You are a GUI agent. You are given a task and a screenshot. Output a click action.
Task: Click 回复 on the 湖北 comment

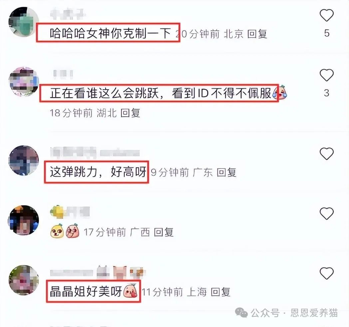pyautogui.click(x=130, y=113)
